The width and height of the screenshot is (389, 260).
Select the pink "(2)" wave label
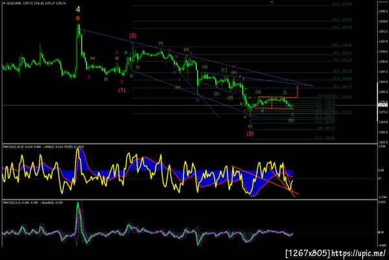[133, 36]
